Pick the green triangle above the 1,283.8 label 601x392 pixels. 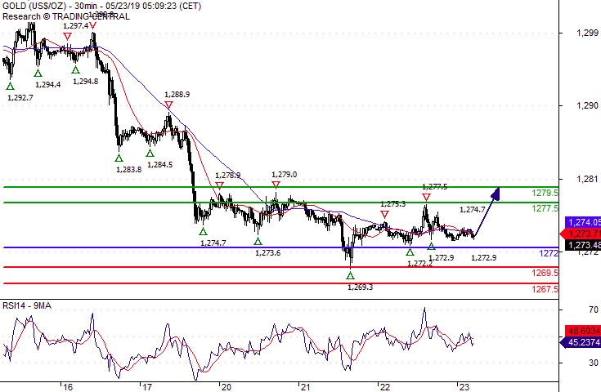(x=119, y=158)
